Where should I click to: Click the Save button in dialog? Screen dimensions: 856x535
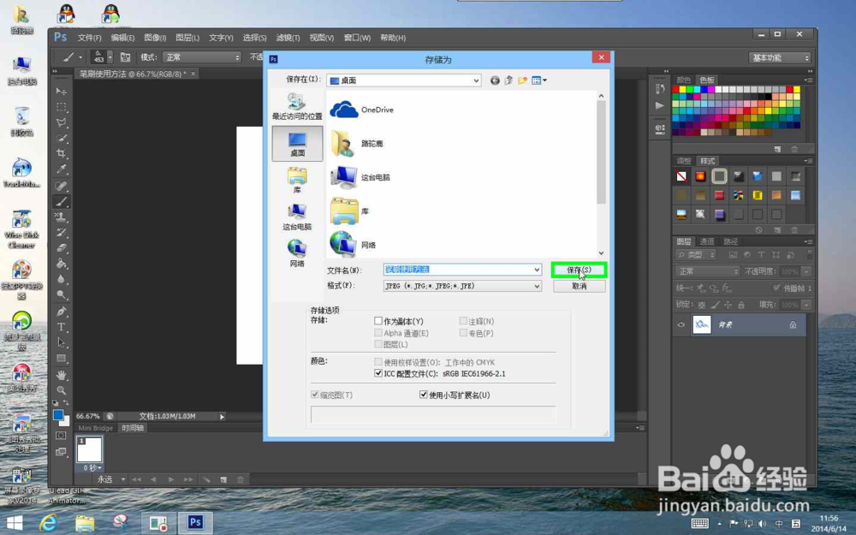point(579,270)
